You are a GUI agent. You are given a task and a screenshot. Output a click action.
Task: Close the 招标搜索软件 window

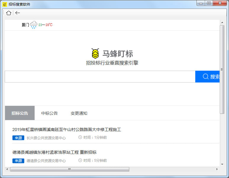click(x=220, y=3)
